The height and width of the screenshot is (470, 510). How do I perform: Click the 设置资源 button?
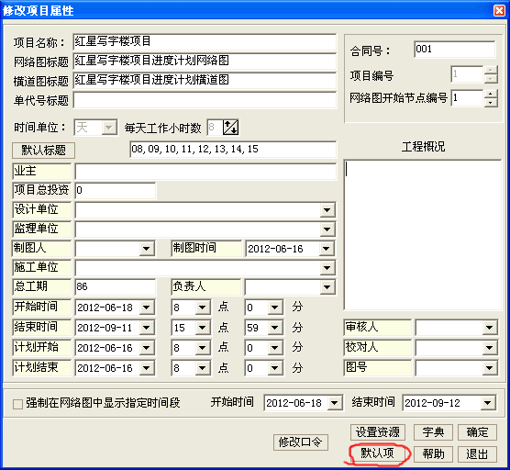(x=378, y=432)
